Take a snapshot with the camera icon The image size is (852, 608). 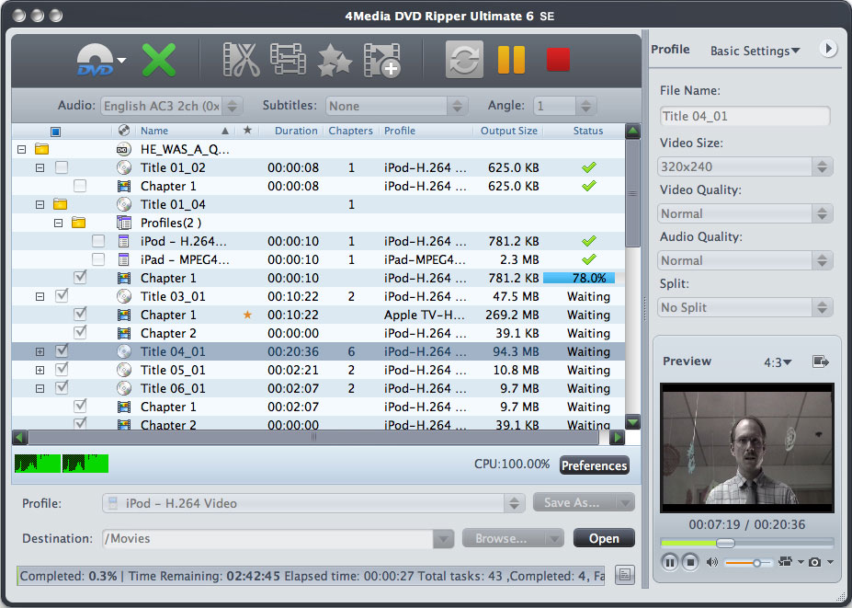(x=814, y=562)
